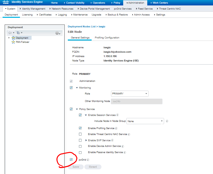This screenshot has width=213, height=174.
Task: Open the System submenu
Action: [x=10, y=9]
